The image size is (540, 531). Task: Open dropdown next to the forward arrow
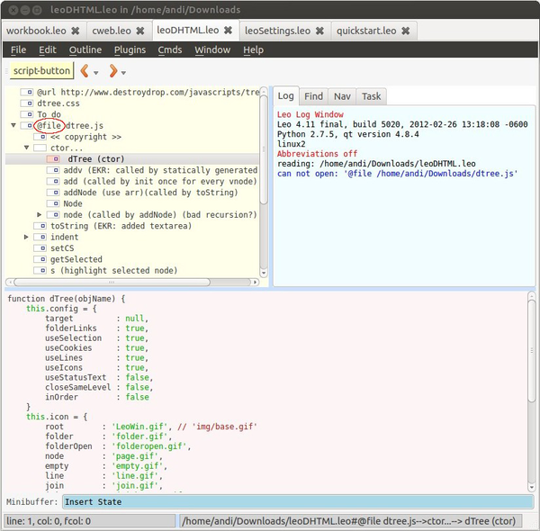pos(124,73)
